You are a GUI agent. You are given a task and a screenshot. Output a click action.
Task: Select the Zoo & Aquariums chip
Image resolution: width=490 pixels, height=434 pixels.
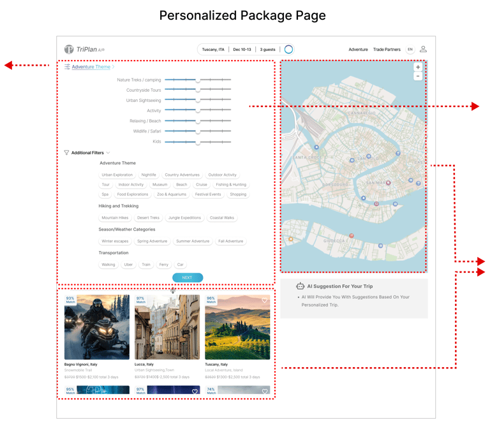pyautogui.click(x=172, y=194)
